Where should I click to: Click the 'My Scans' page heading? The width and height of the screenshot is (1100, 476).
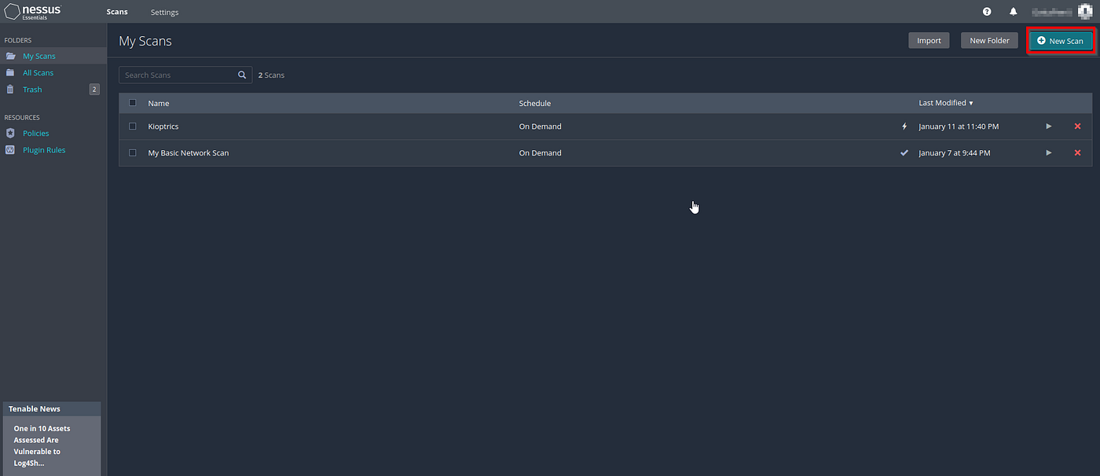(x=145, y=42)
